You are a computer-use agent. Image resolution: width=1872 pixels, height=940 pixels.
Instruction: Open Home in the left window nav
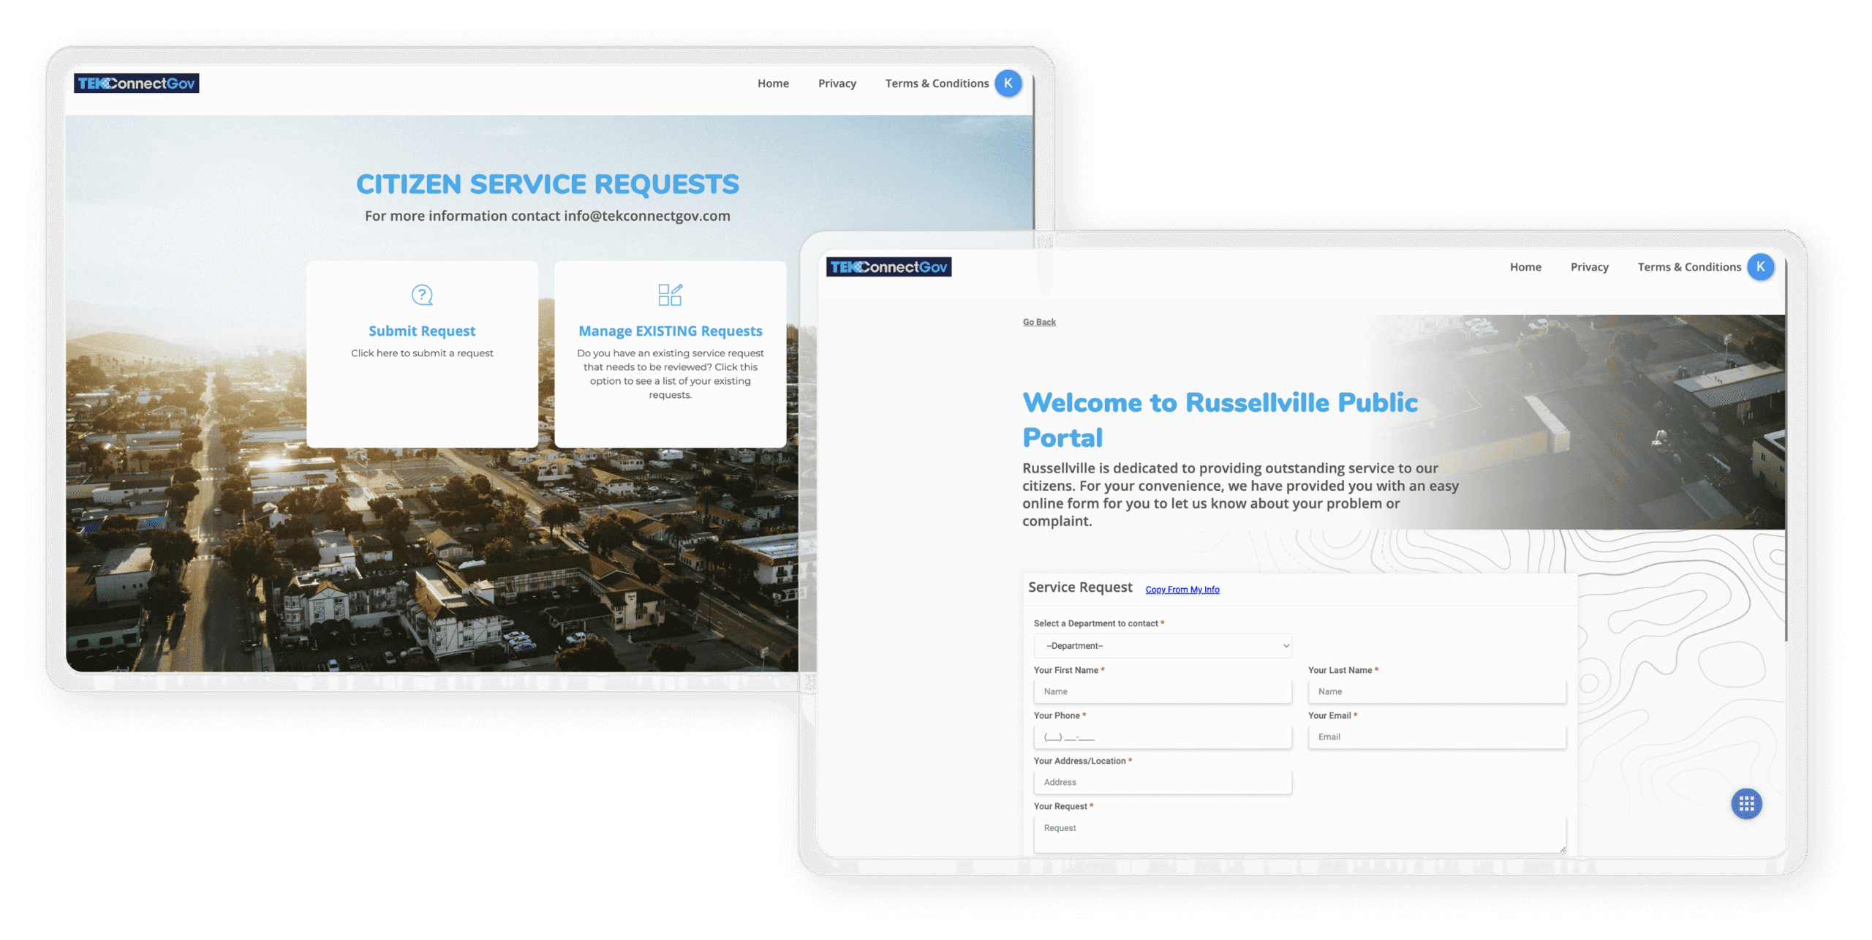pyautogui.click(x=773, y=83)
